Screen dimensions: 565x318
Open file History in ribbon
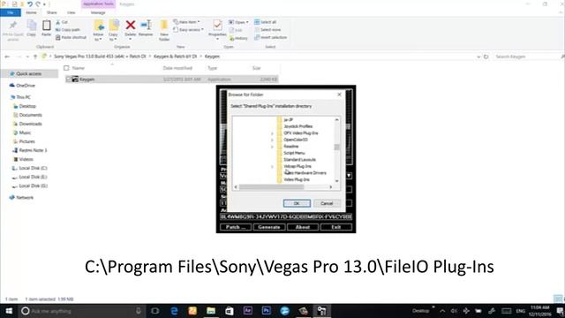[x=238, y=38]
